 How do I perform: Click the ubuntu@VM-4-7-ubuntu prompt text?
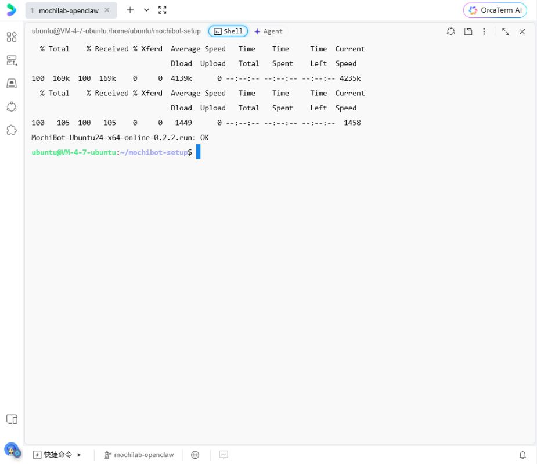click(x=74, y=152)
